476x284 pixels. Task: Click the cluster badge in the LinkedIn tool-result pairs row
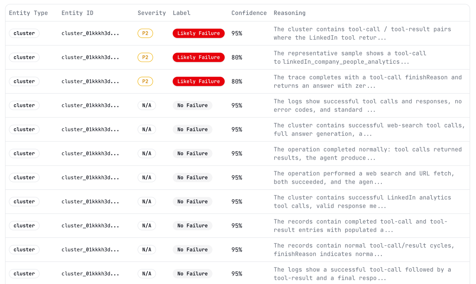[x=24, y=33]
